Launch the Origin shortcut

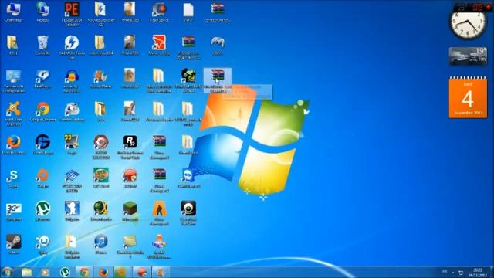42,178
